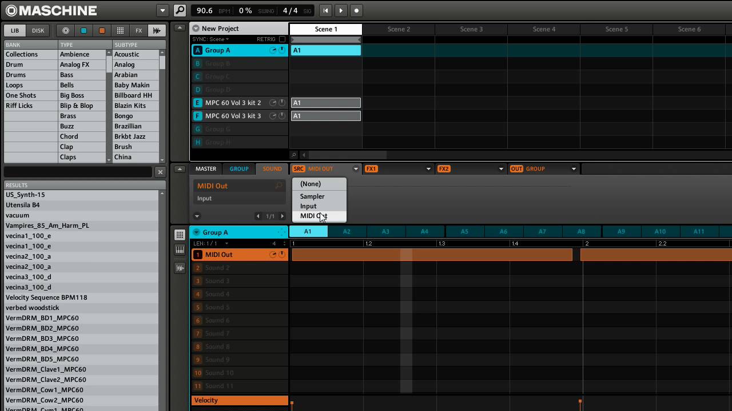The height and width of the screenshot is (411, 732).
Task: Open the SRC MIDI OUT module dropdown
Action: tap(355, 169)
